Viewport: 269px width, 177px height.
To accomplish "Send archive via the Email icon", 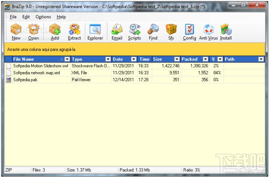I will 117,29.
